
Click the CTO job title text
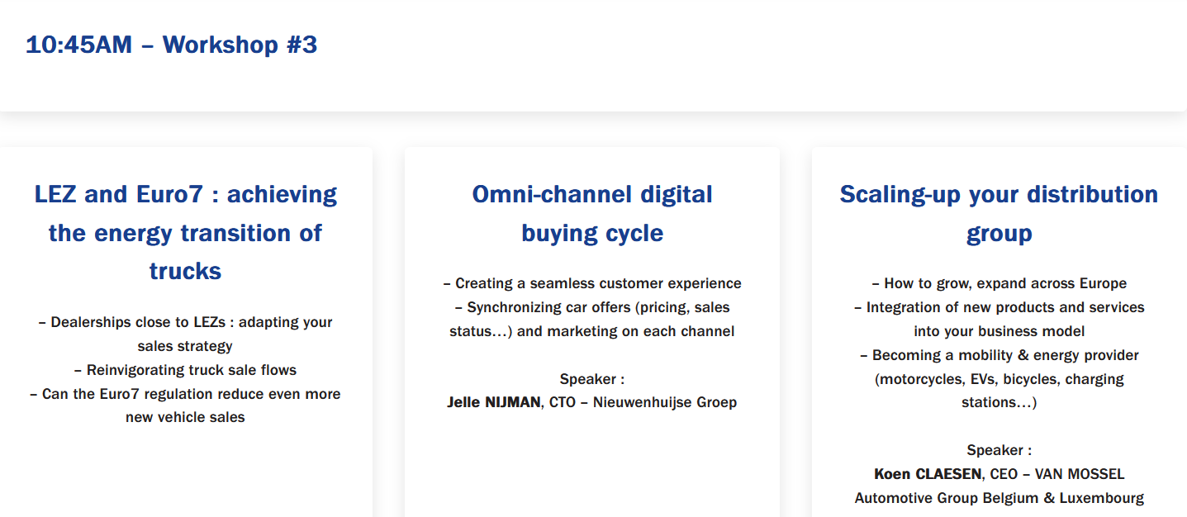click(x=563, y=403)
